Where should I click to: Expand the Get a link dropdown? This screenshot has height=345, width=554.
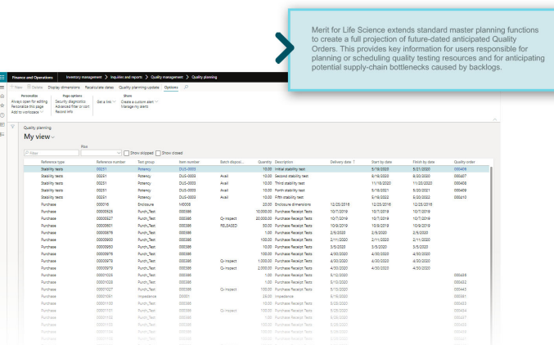click(x=106, y=101)
